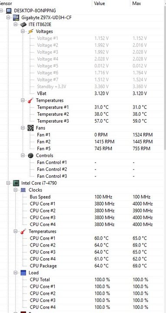The height and width of the screenshot is (313, 166).
Task: Collapse the Intel Core i7-4790 node
Action: pyautogui.click(x=8, y=183)
